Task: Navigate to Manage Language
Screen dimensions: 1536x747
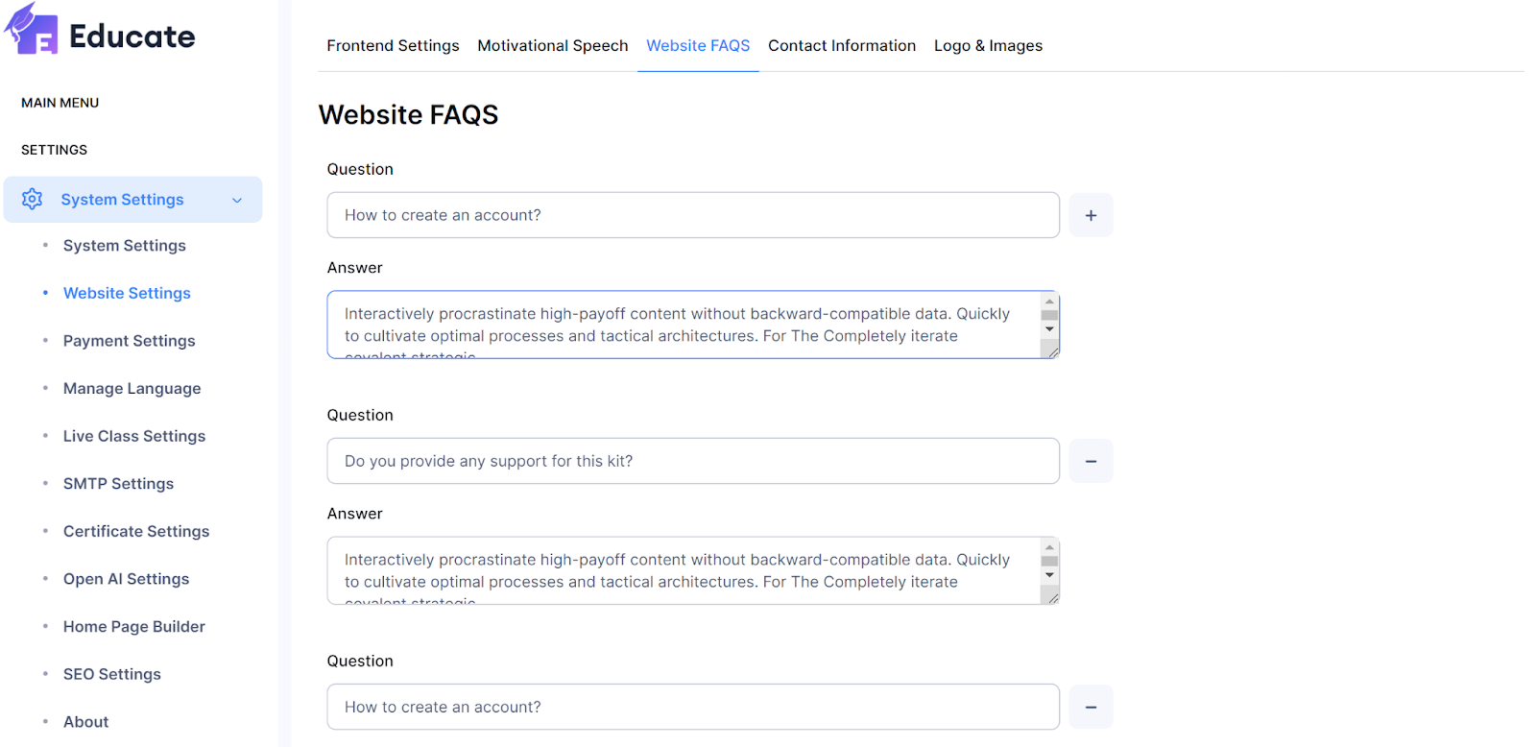Action: 132,388
